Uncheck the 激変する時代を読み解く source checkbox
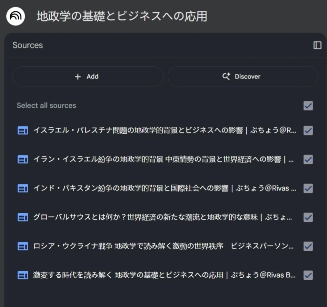This screenshot has width=327, height=307. pos(308,275)
